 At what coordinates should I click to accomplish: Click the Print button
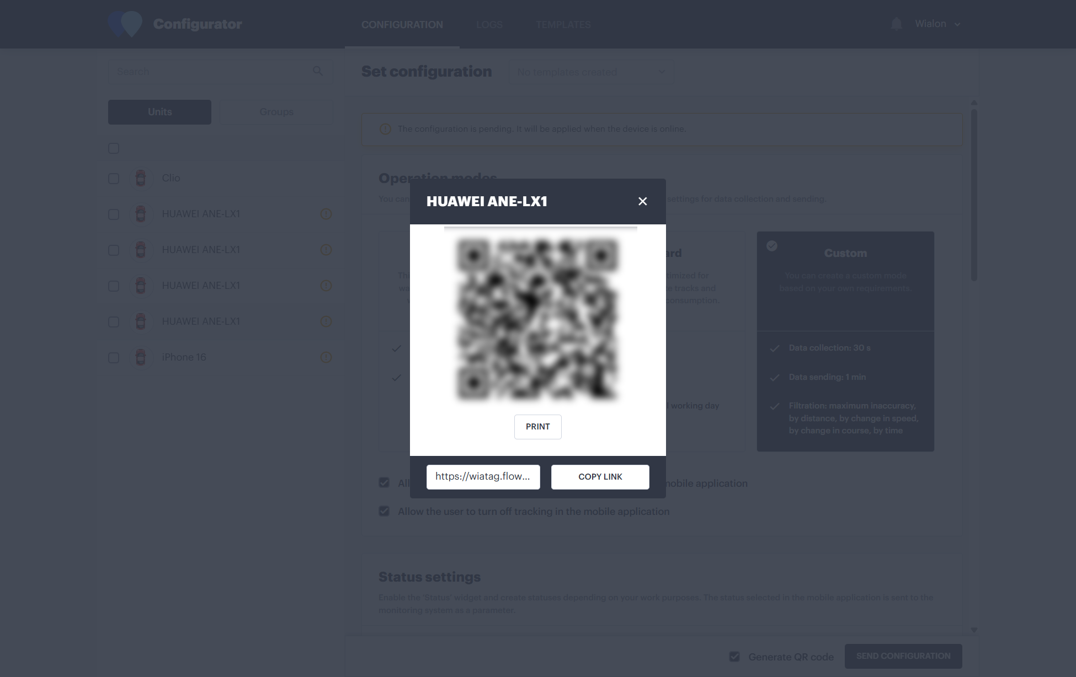(x=537, y=427)
